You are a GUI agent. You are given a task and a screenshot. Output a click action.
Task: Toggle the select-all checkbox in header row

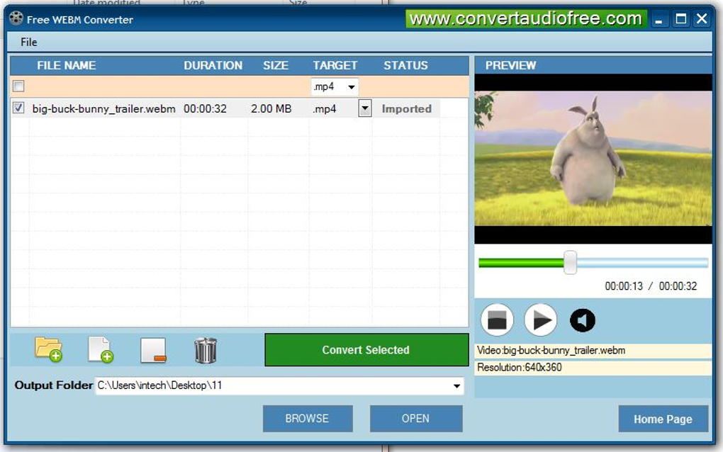[x=18, y=86]
